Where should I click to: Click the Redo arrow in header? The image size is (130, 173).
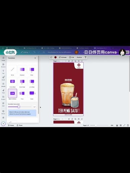[x=39, y=52]
